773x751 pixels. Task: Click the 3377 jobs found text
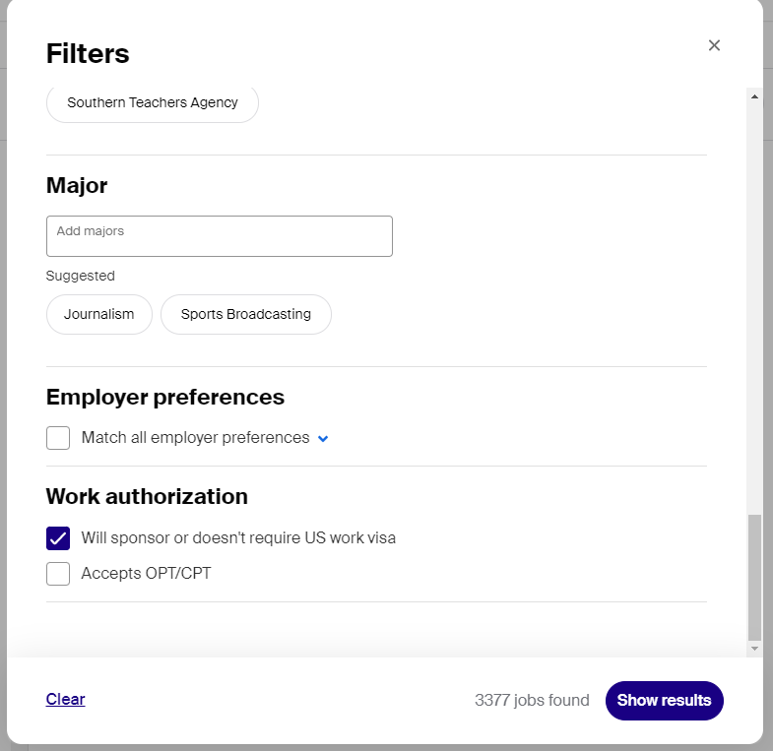532,700
